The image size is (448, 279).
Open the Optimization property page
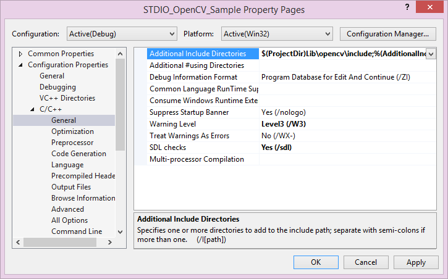pyautogui.click(x=72, y=131)
